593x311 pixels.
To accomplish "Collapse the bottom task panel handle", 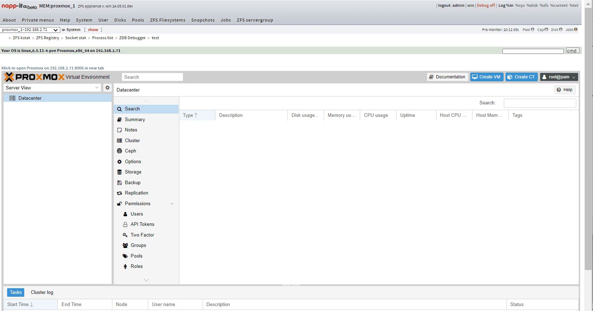I will click(291, 285).
